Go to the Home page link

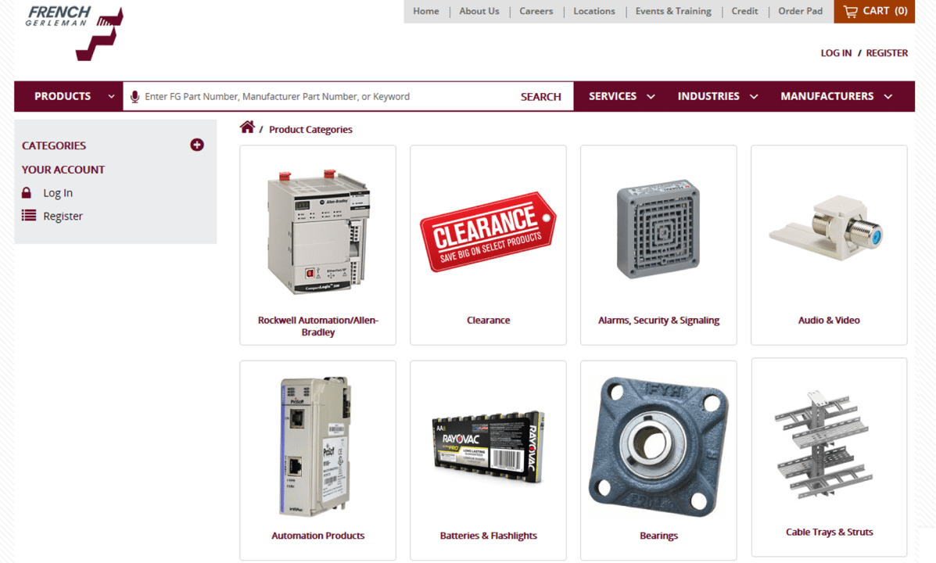(x=426, y=12)
